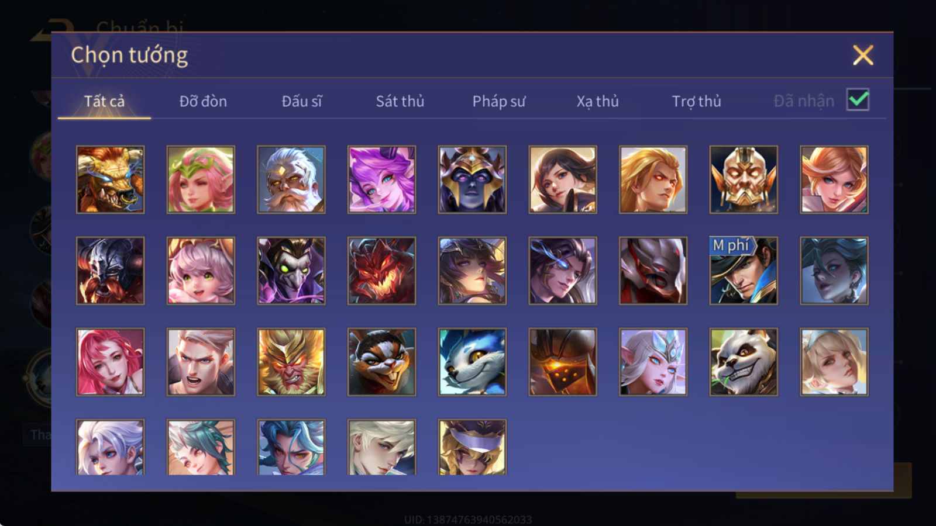Pick the purple-haired girl hero portrait
The width and height of the screenshot is (936, 526).
(x=381, y=179)
